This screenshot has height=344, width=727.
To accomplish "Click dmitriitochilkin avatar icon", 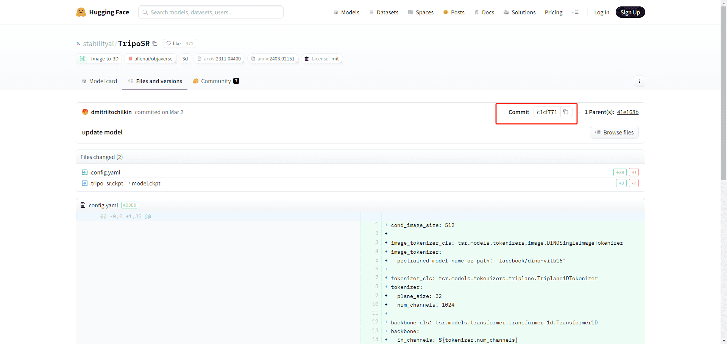I will [85, 112].
